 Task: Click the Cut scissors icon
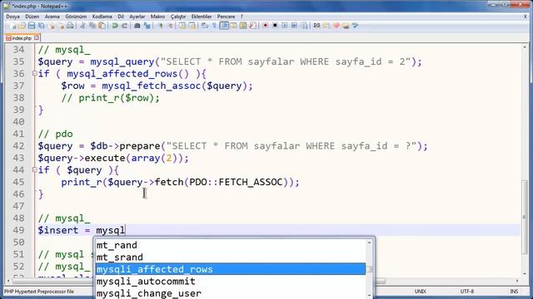(x=82, y=26)
